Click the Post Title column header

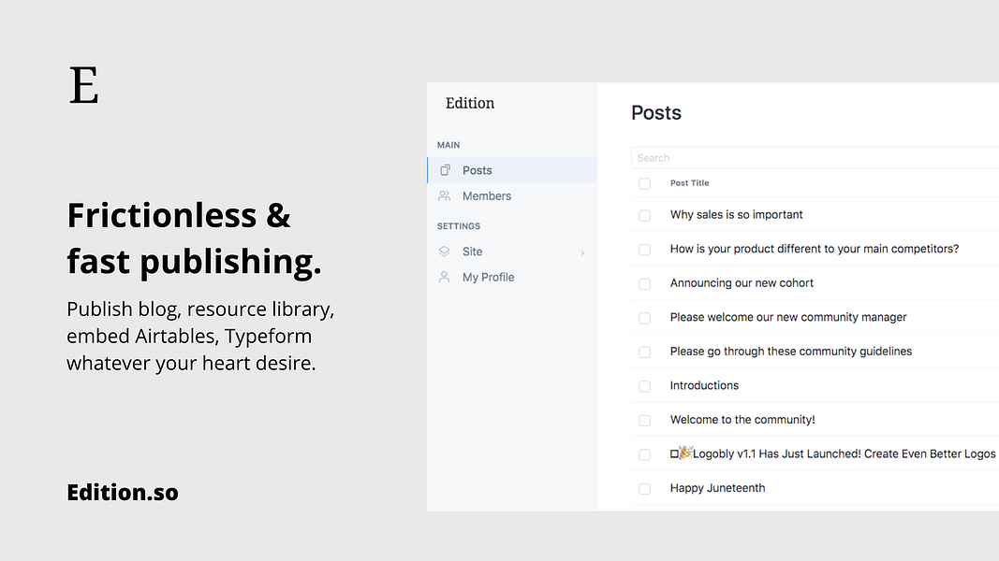coord(690,183)
